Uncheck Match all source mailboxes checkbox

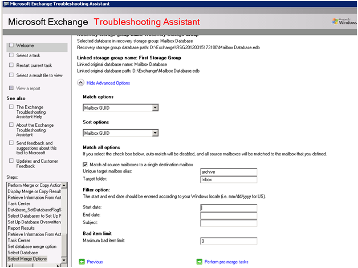(x=85, y=165)
